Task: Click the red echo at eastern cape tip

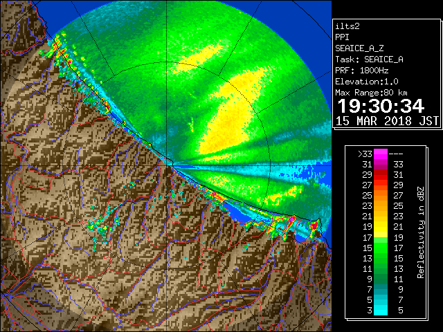Action: (x=314, y=225)
